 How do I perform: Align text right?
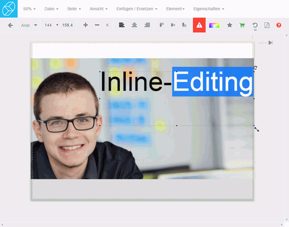(x=147, y=25)
